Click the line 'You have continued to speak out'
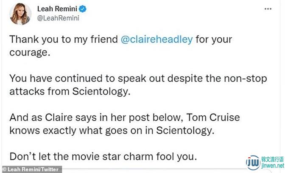 click(x=138, y=78)
